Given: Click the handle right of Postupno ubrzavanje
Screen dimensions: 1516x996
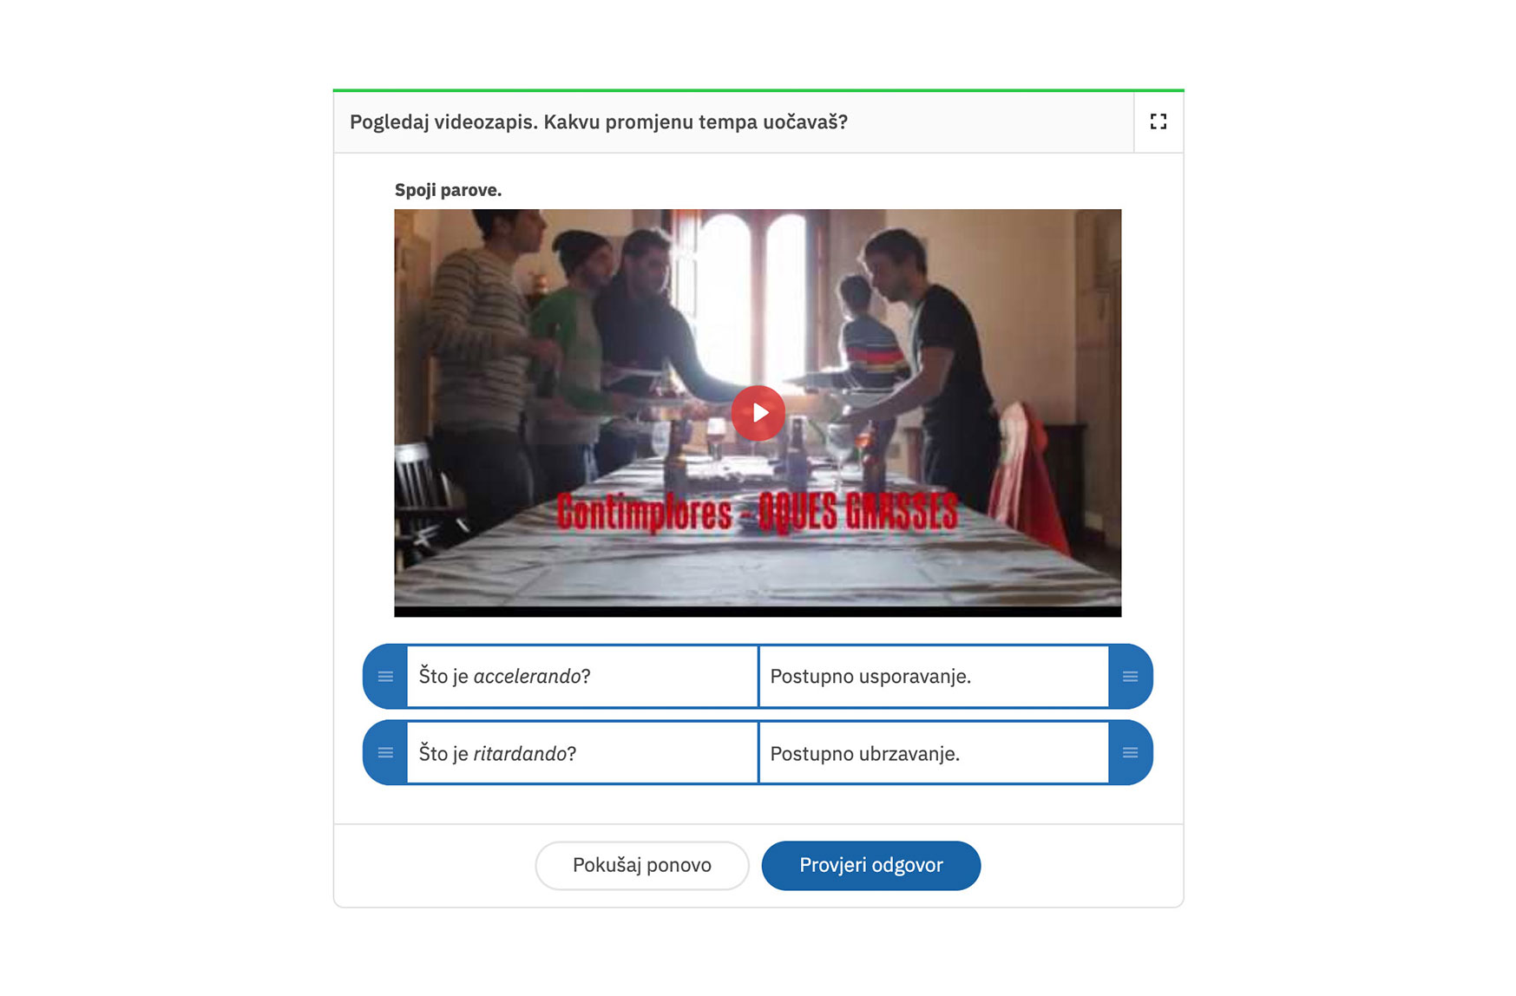Looking at the screenshot, I should click(x=1130, y=753).
